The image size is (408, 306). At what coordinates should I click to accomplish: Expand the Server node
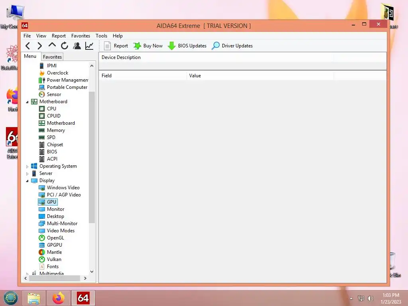27,174
